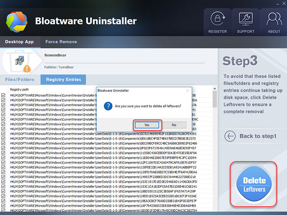Switch to the Desktop App tab

19,41
